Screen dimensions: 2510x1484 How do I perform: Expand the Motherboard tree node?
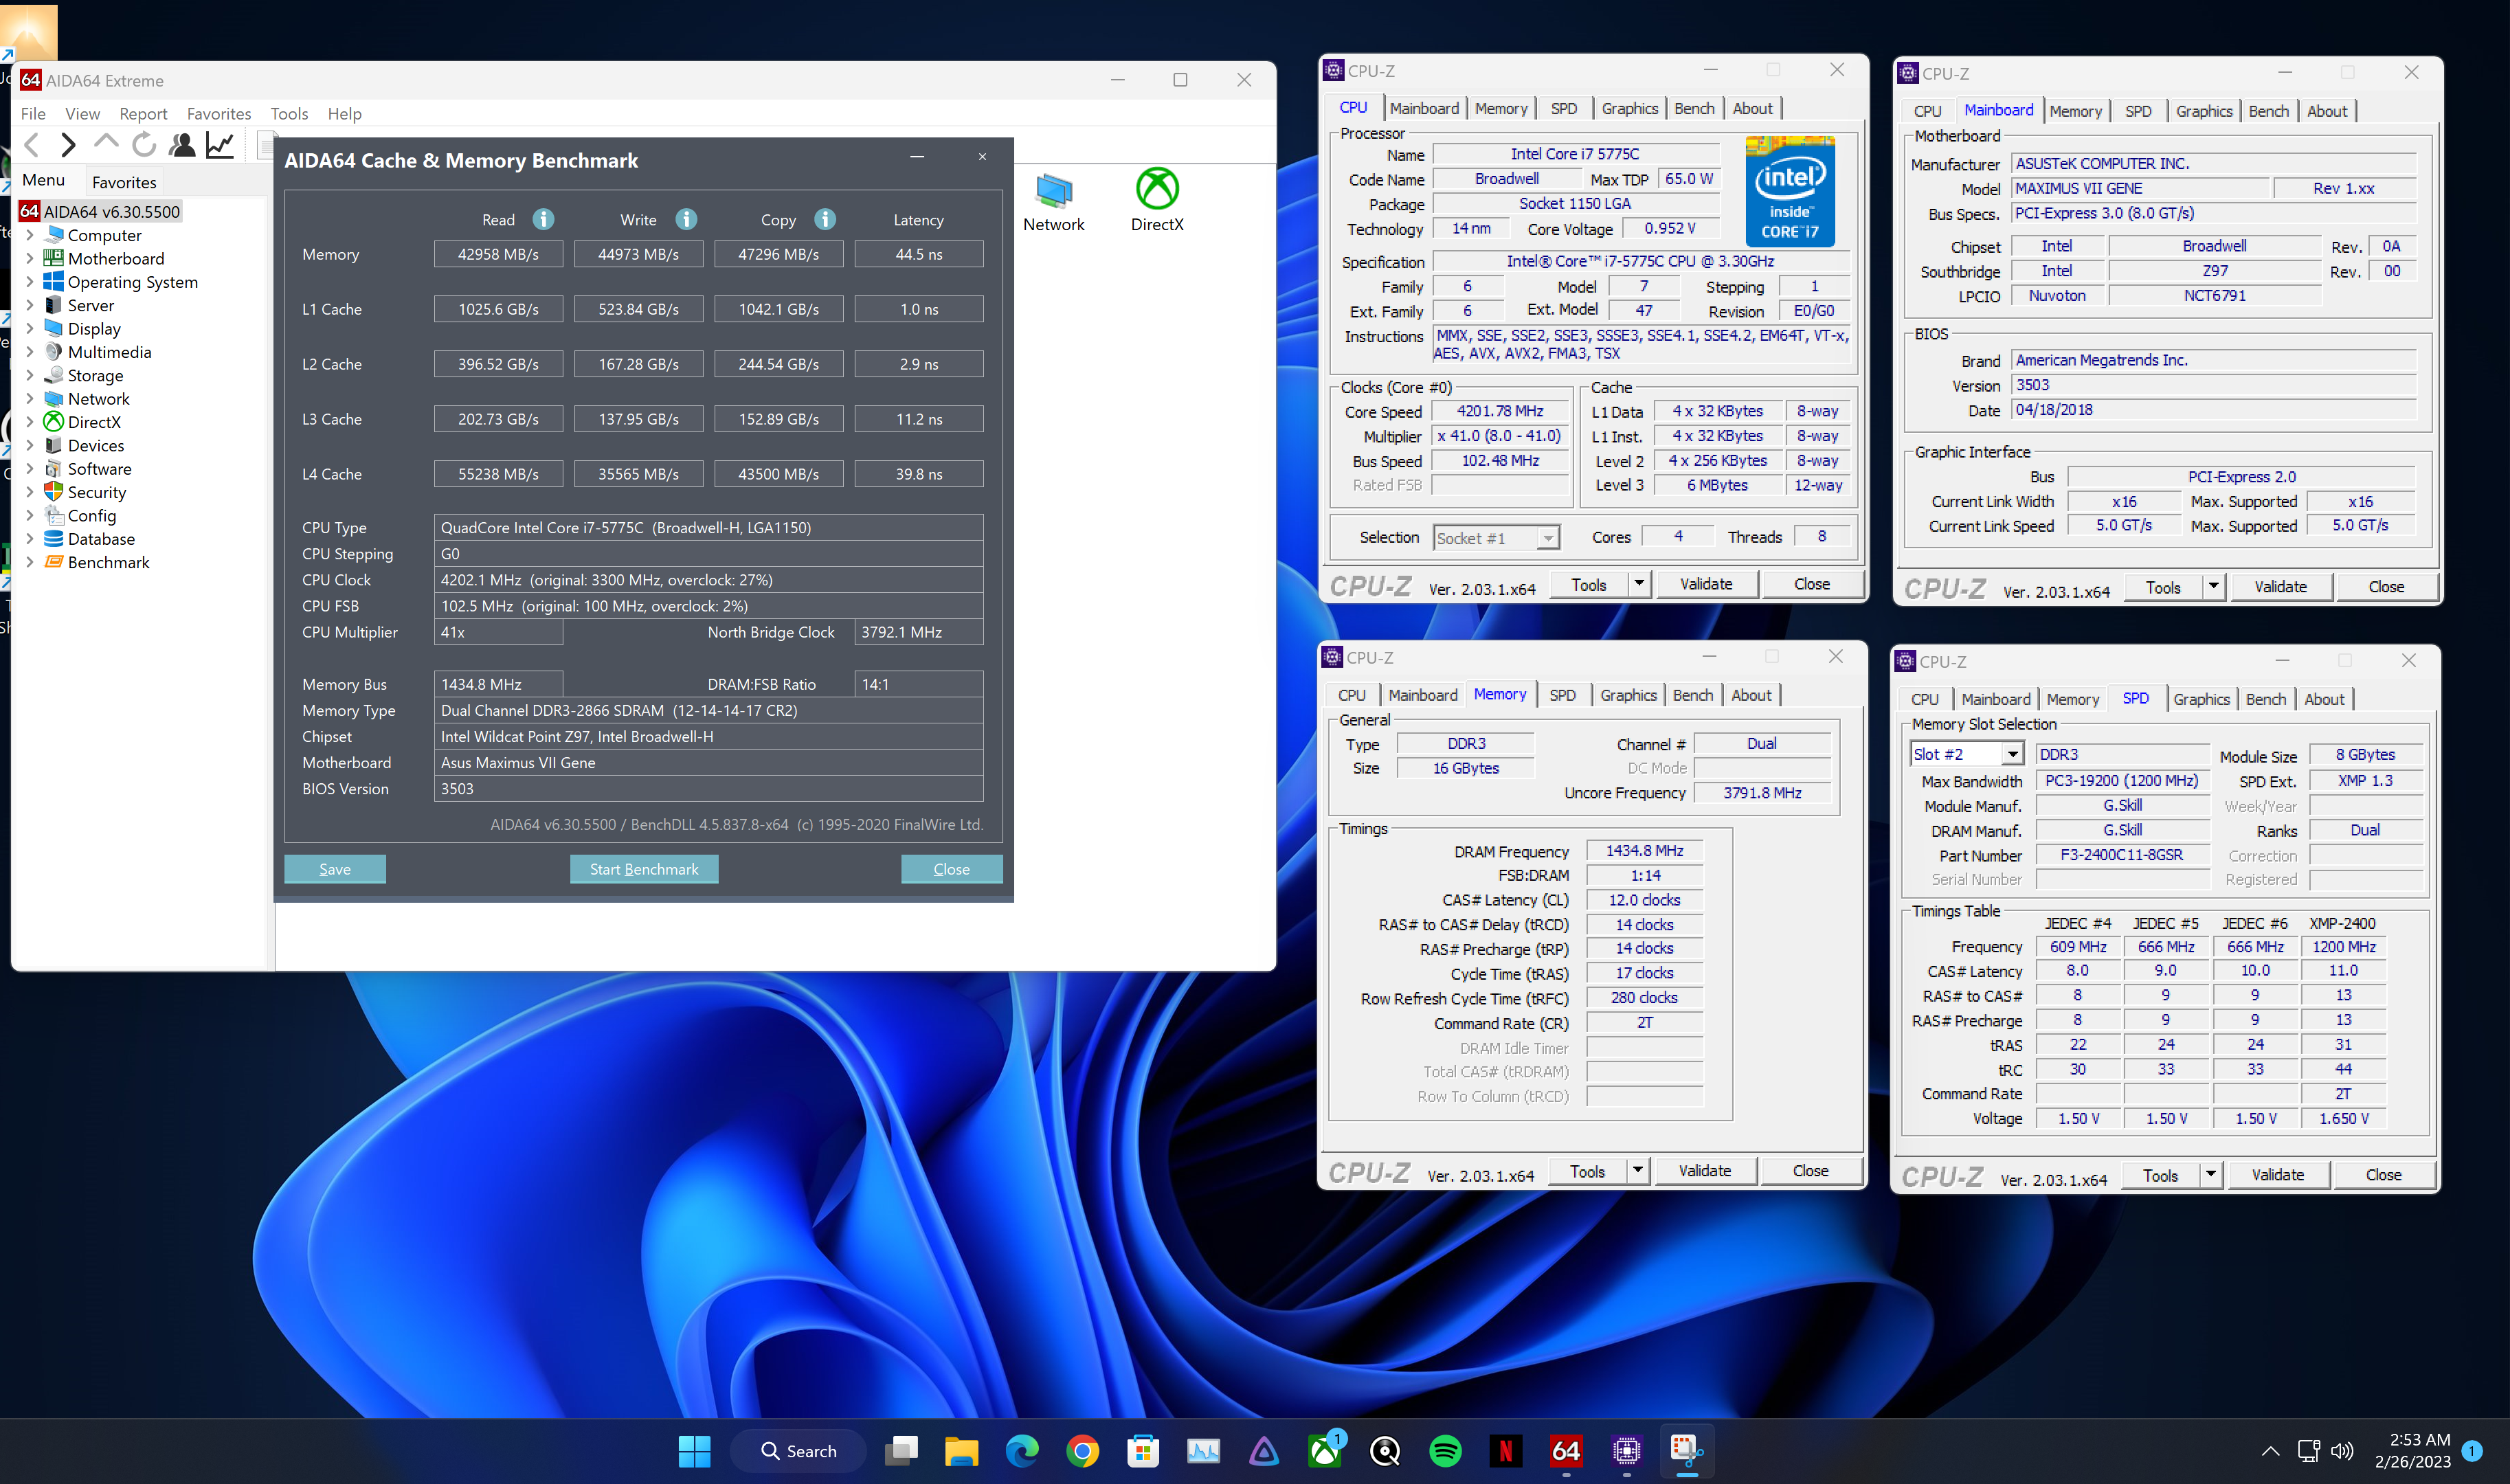[x=29, y=258]
